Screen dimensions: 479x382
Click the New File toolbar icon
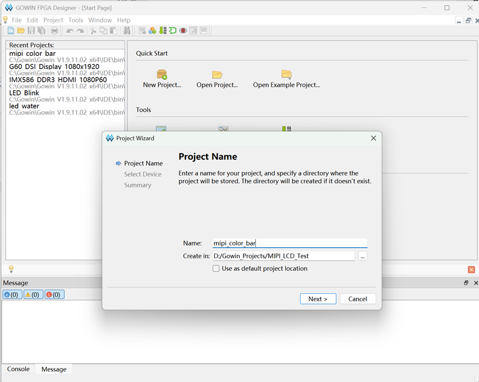[11, 30]
